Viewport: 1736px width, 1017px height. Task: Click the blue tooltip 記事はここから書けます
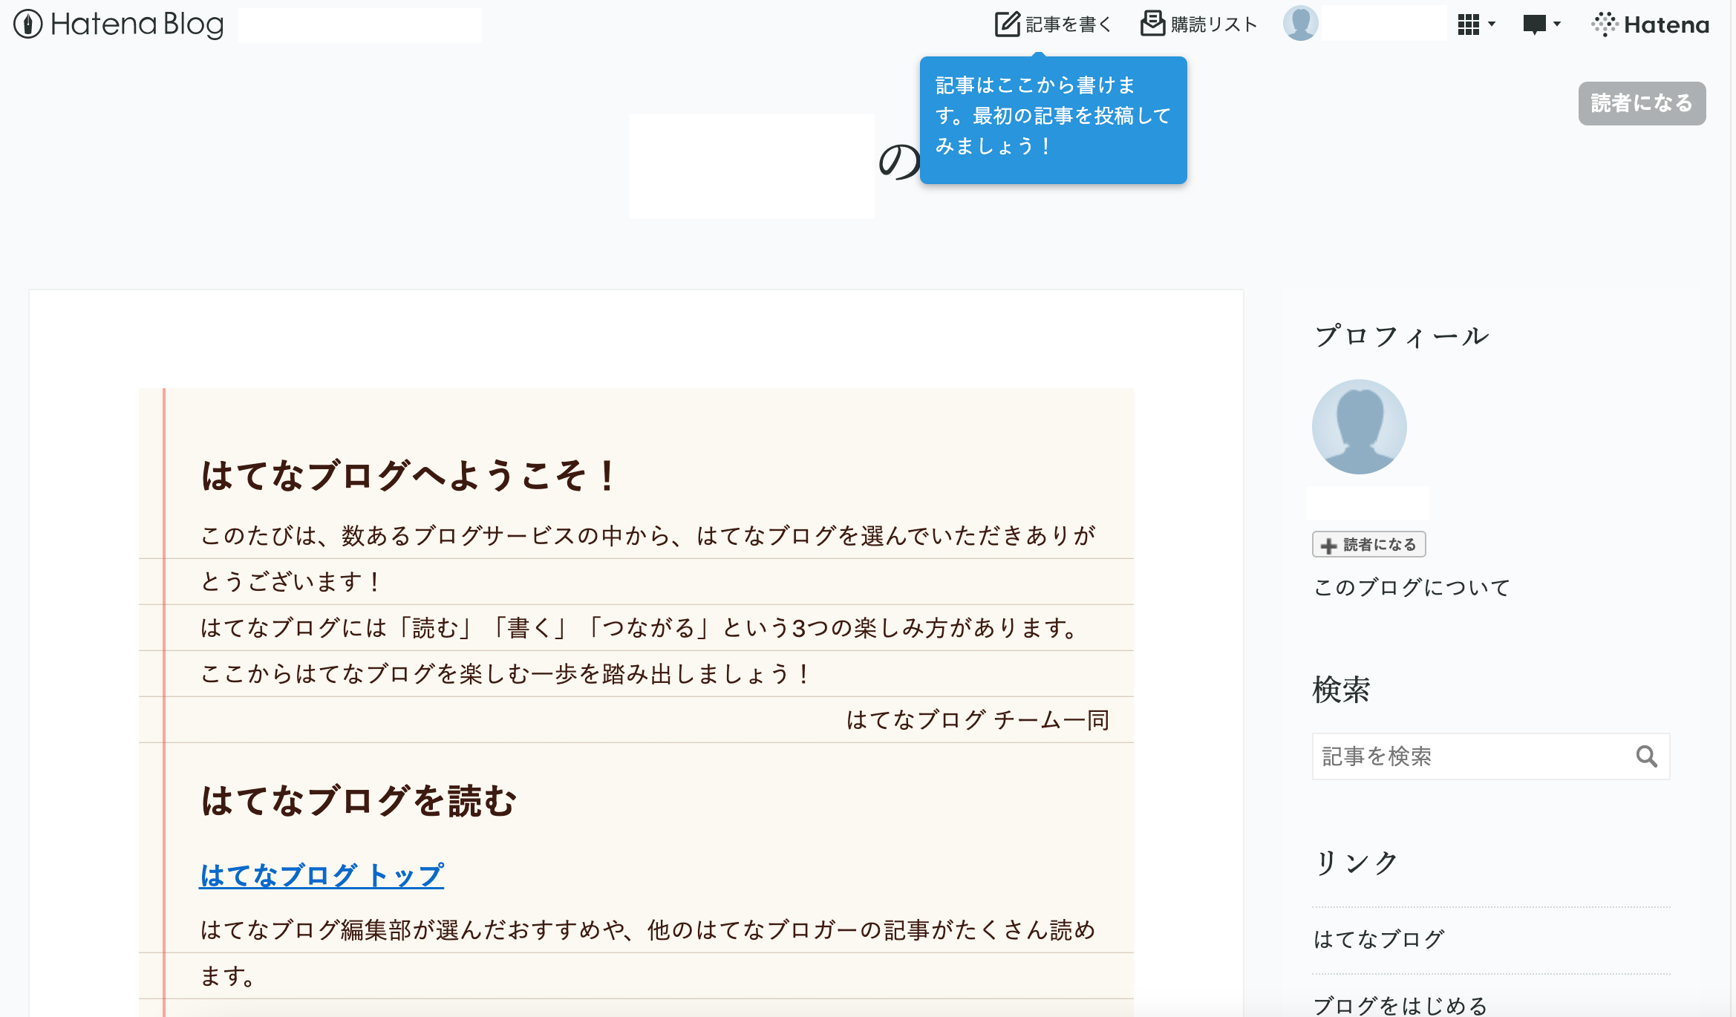[x=1053, y=120]
